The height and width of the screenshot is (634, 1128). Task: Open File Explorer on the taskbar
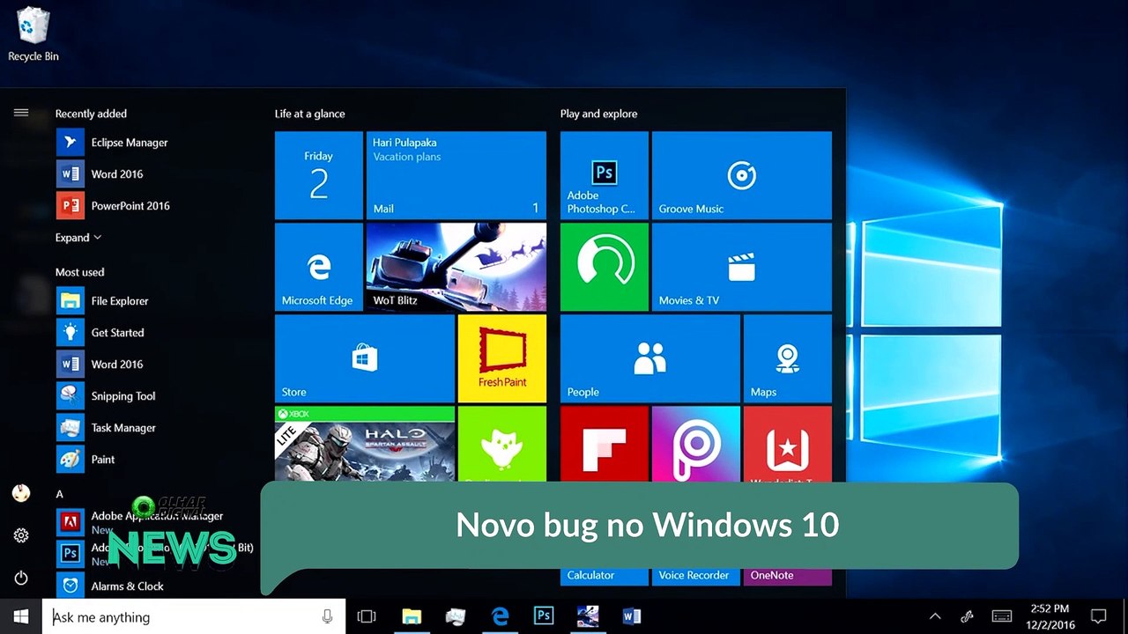(x=412, y=616)
